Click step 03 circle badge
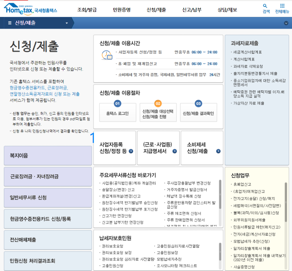Viewport: 292px width, 271px height. coord(198,103)
